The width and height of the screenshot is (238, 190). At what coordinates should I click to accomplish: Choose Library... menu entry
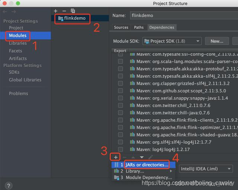144,171
